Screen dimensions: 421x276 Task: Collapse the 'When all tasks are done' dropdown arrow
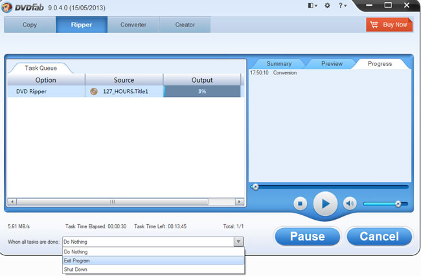[x=238, y=242]
